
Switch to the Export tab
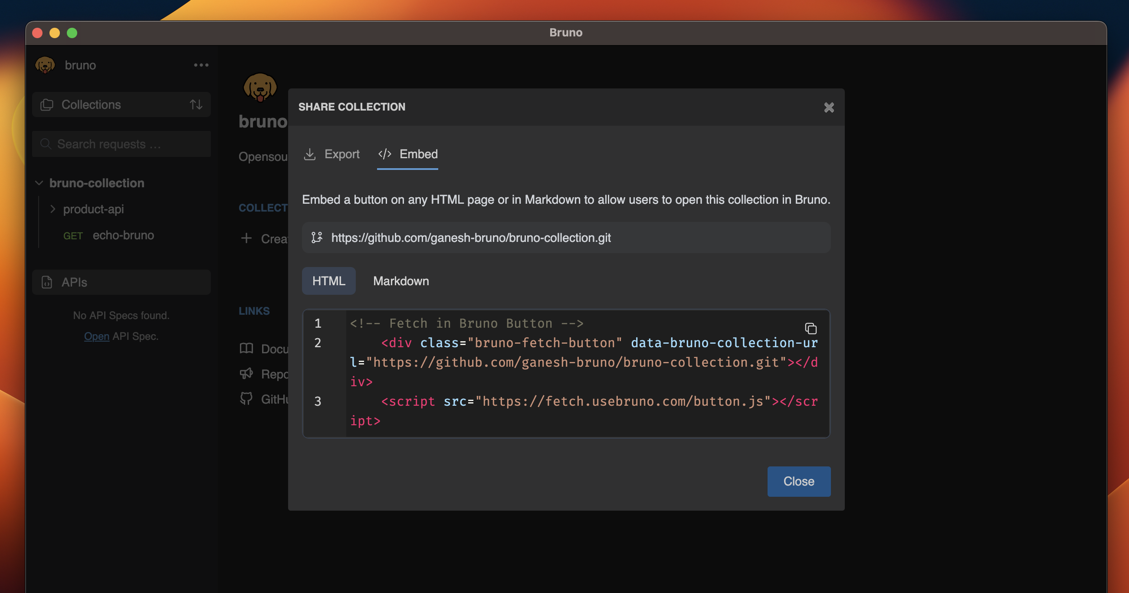[341, 154]
